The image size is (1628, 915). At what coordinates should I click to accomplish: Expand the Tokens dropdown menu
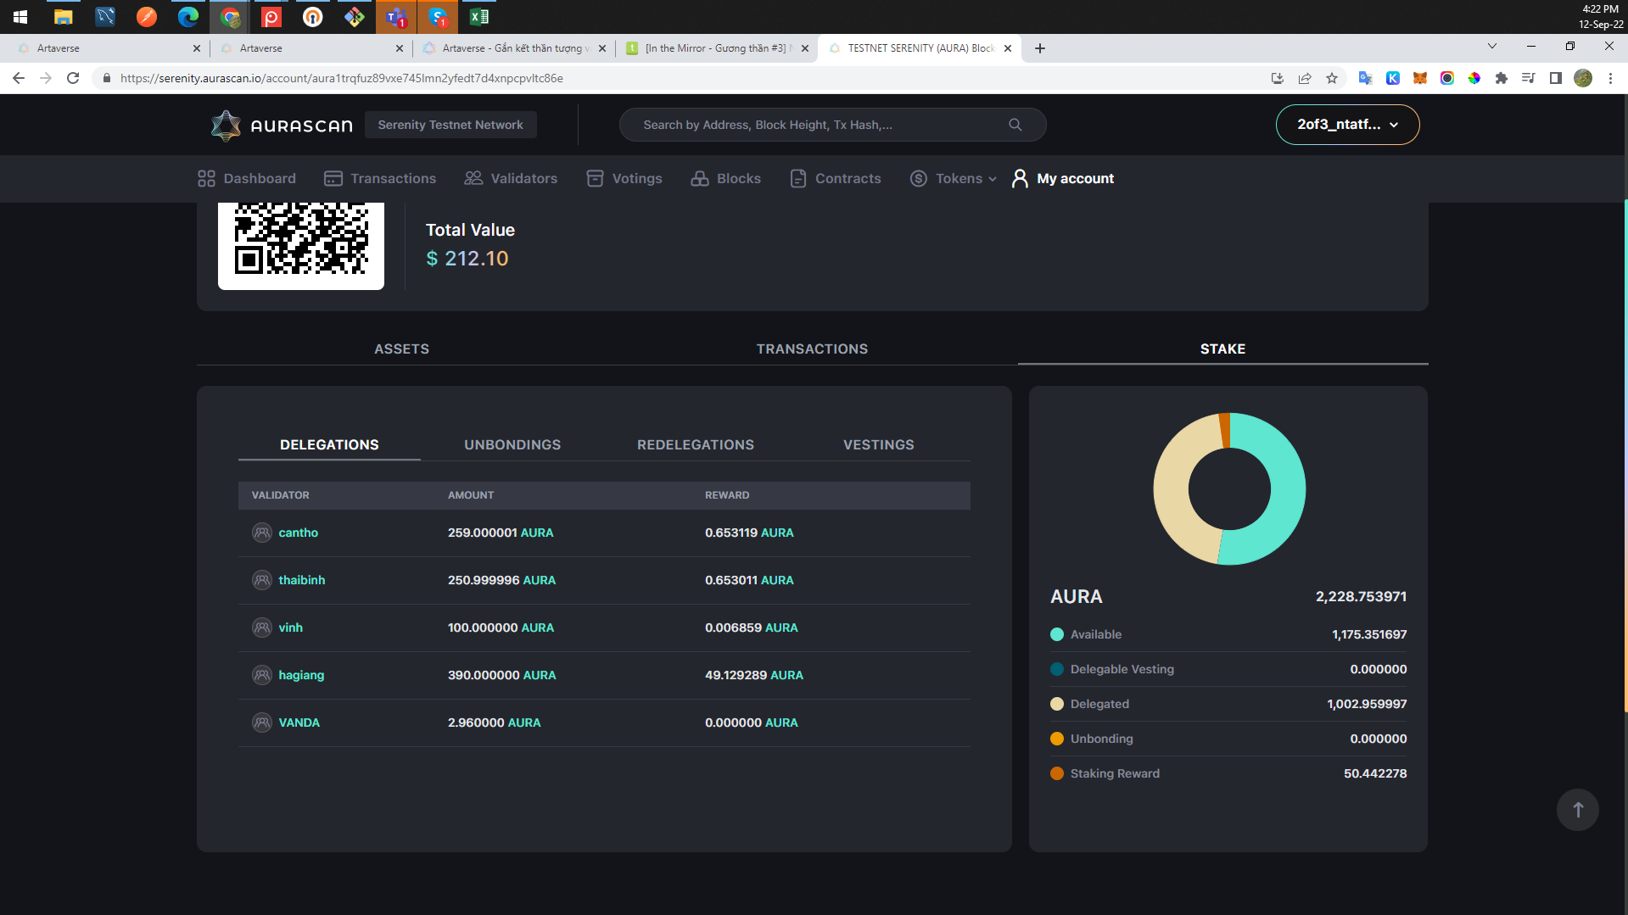tap(953, 178)
